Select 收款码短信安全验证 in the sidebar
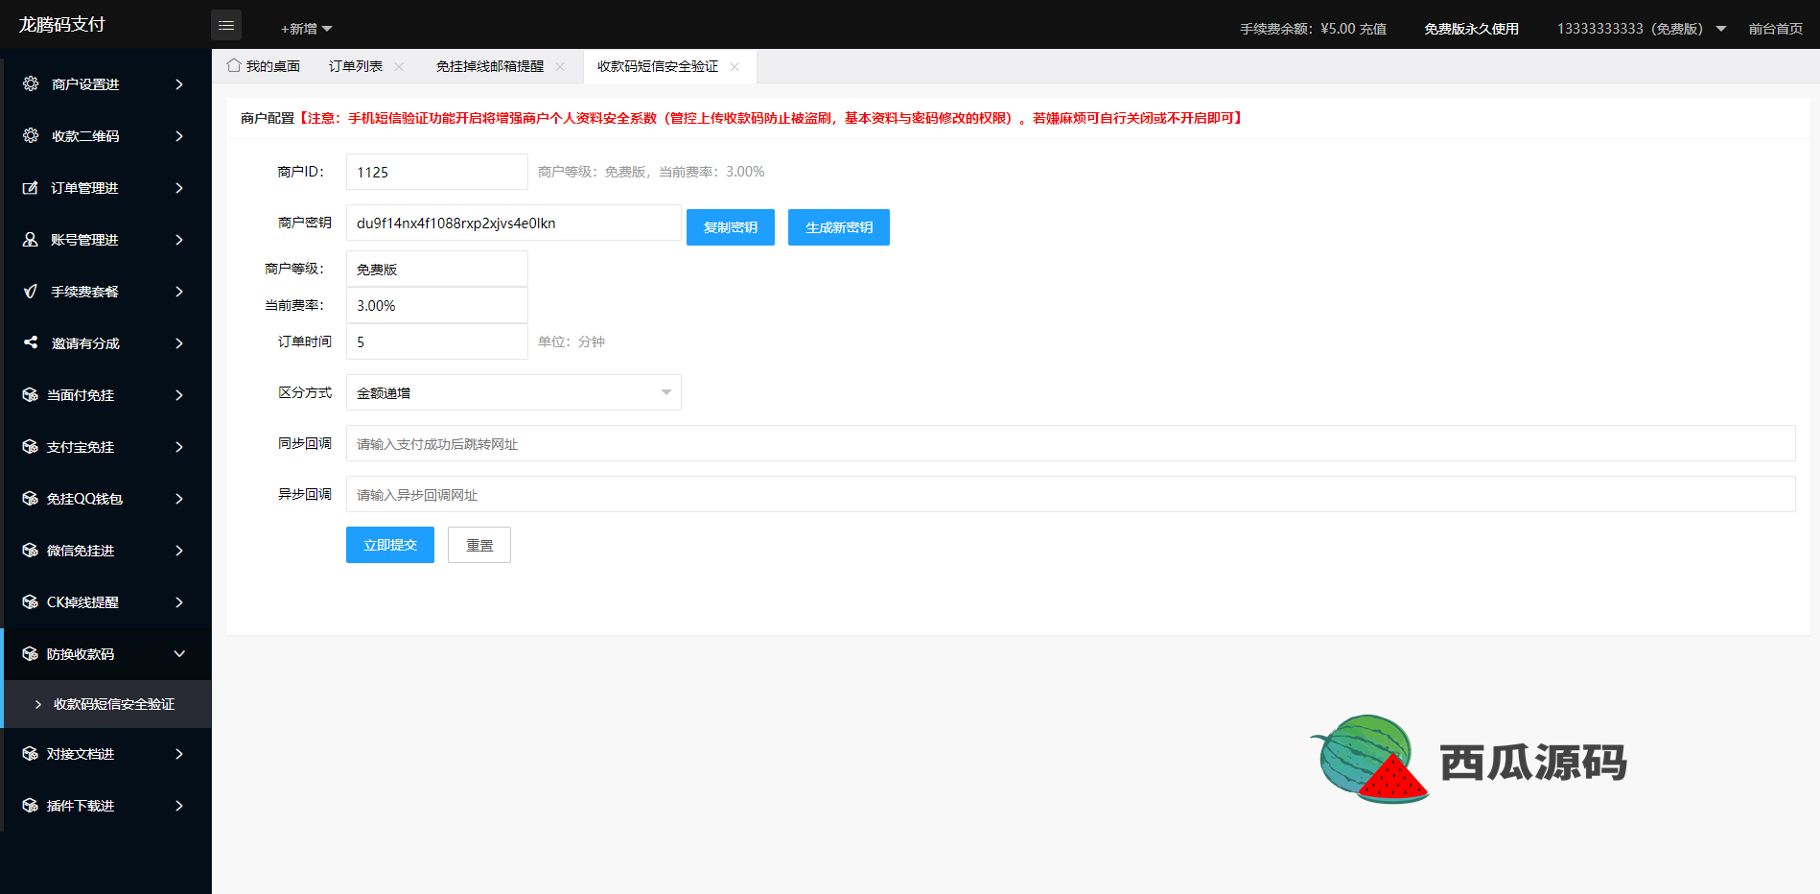 pyautogui.click(x=114, y=704)
